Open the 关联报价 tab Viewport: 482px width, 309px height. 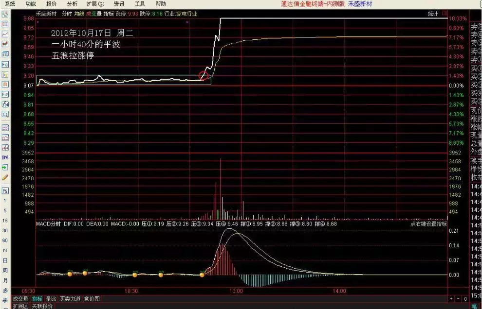(42, 306)
